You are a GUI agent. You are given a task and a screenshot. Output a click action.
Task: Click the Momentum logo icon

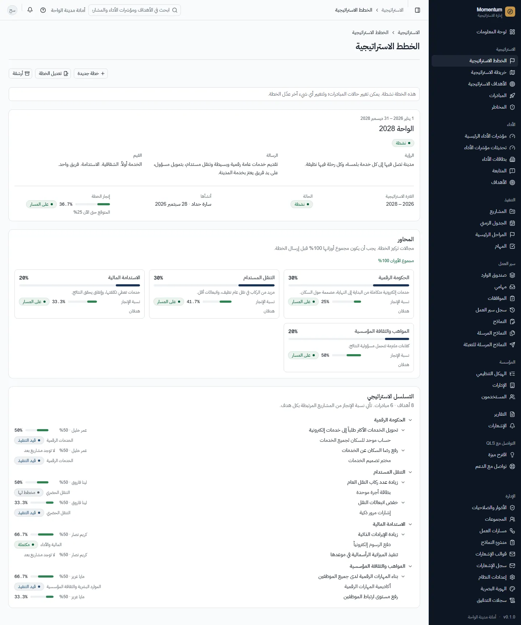pyautogui.click(x=510, y=12)
